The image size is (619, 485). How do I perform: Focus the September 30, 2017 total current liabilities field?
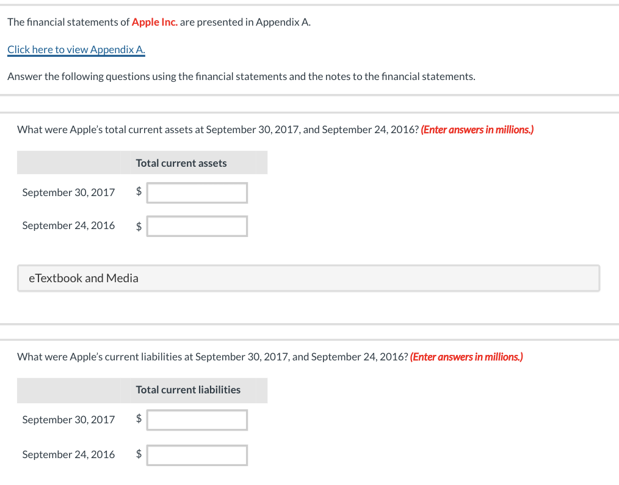coord(197,420)
